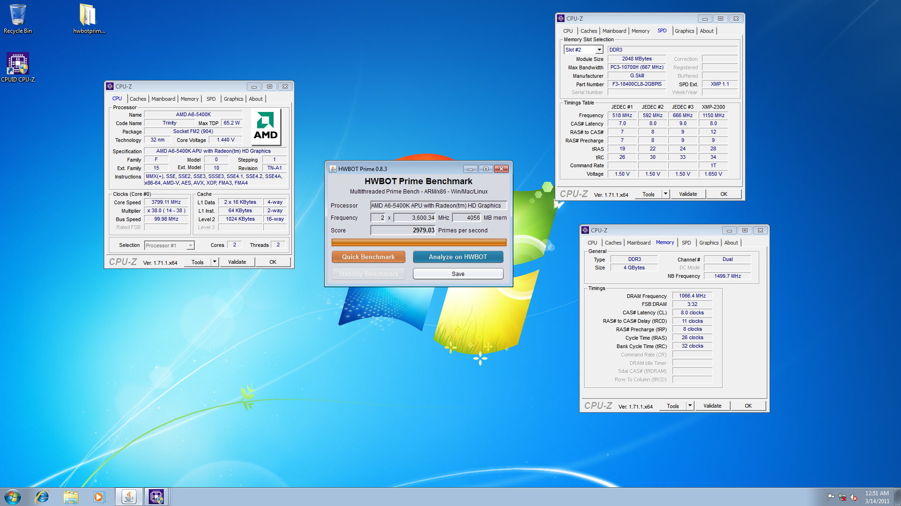Viewport: 901px width, 506px height.
Task: Click the 4056 MB mem field
Action: [x=466, y=217]
